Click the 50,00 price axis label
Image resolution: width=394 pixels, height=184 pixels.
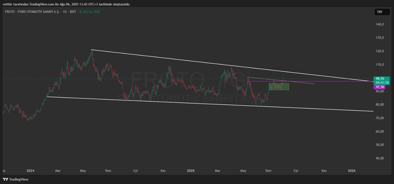(380, 145)
